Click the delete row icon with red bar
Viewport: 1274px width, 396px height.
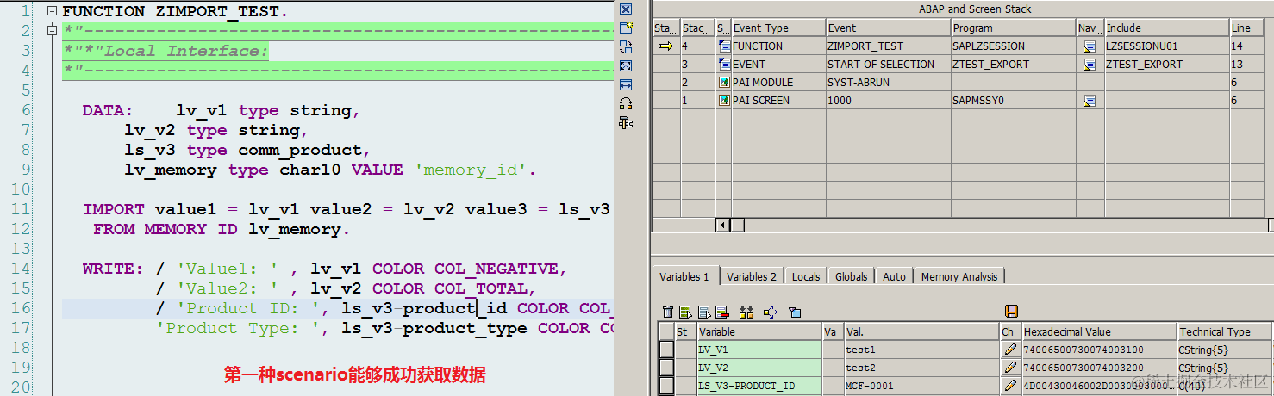click(721, 312)
